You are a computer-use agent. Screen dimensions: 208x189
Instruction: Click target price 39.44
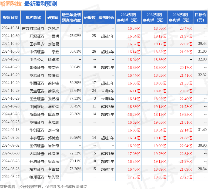202,44
